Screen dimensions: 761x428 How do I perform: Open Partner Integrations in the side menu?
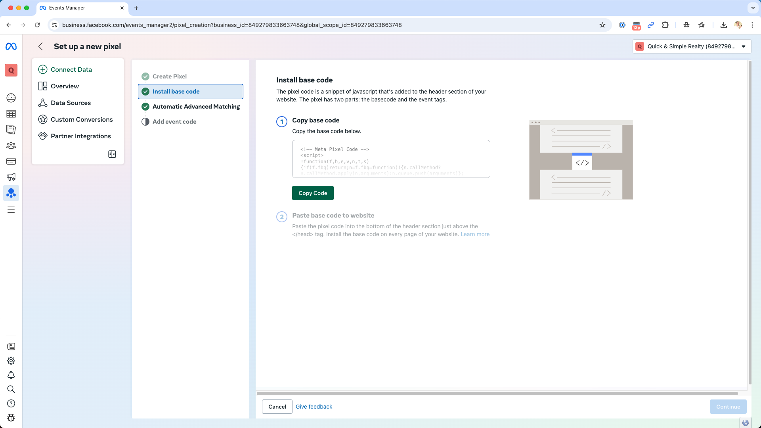click(x=75, y=136)
